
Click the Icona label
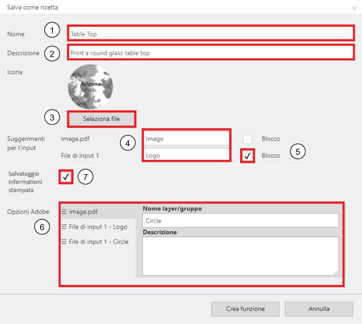coord(15,72)
